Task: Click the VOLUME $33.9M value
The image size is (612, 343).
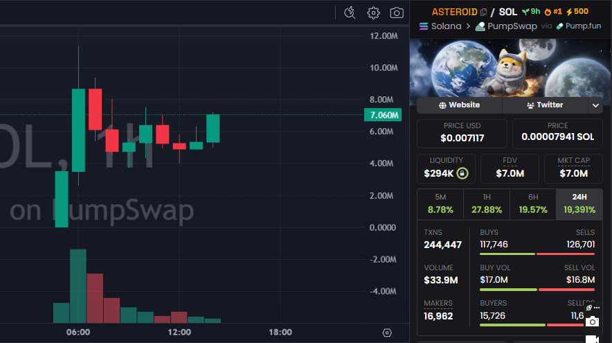Action: (441, 280)
